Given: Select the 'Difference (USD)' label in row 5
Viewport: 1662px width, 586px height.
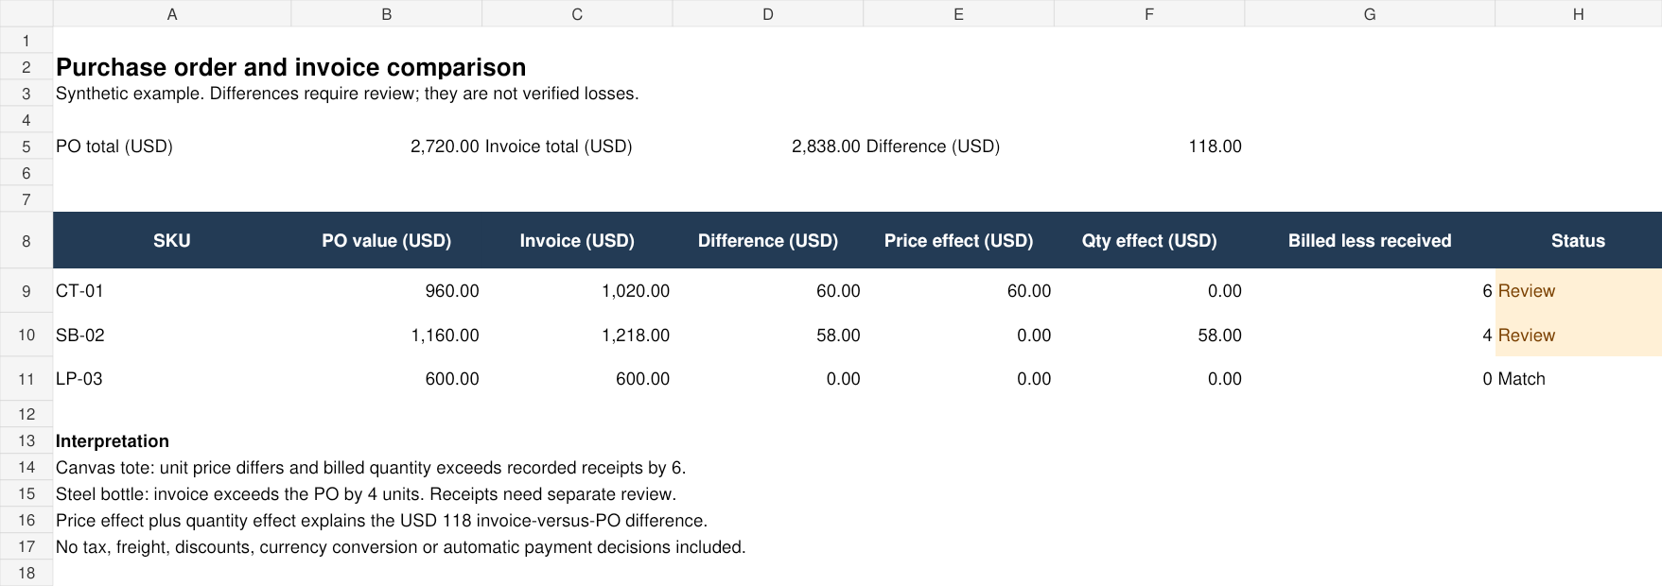Looking at the screenshot, I should coord(958,146).
